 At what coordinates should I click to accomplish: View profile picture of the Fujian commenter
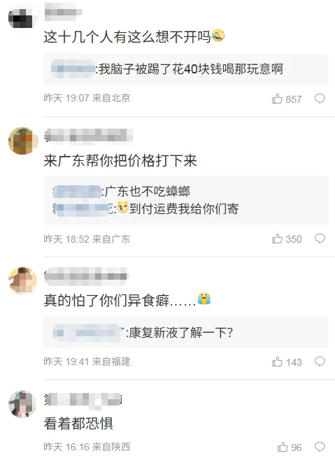coord(22,280)
